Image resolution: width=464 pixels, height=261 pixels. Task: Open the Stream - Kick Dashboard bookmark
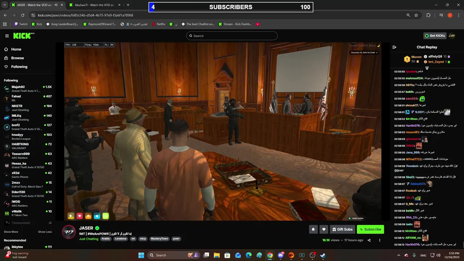[235, 24]
